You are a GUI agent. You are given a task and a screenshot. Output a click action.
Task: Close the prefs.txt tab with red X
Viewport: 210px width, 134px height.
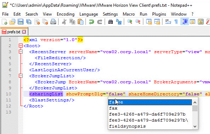pyautogui.click(x=24, y=32)
